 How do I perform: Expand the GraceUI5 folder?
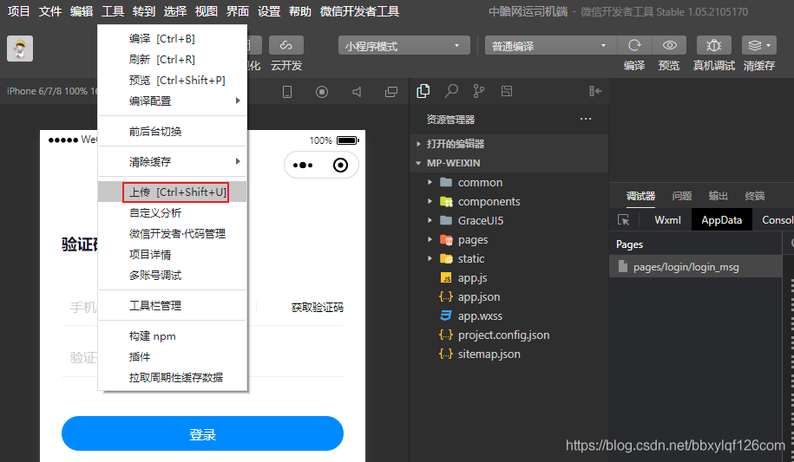(430, 221)
